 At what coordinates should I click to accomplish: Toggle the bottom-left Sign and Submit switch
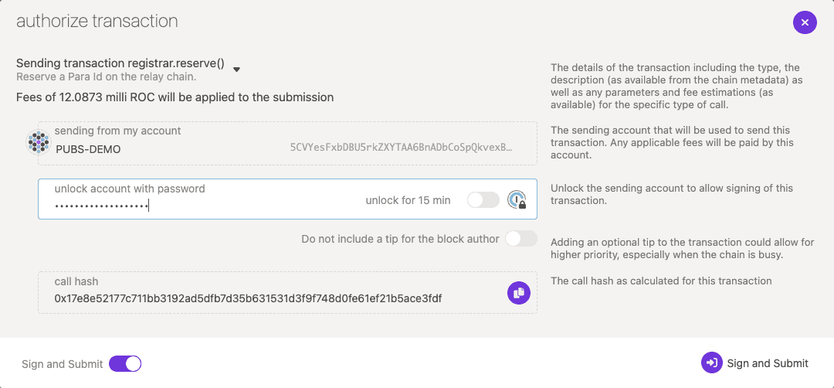pos(125,364)
